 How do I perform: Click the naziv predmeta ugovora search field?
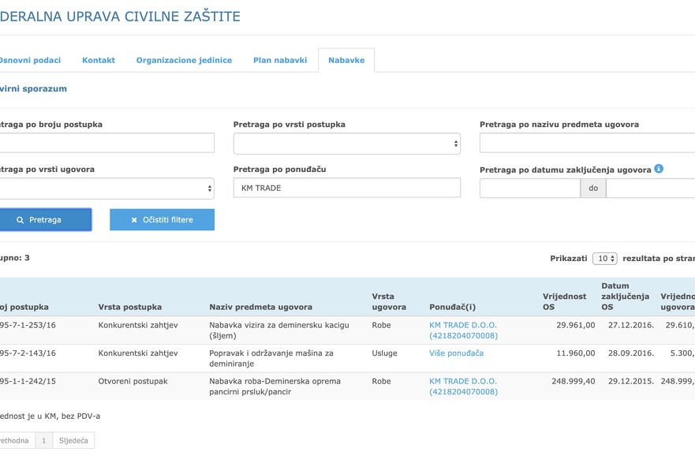(x=587, y=143)
